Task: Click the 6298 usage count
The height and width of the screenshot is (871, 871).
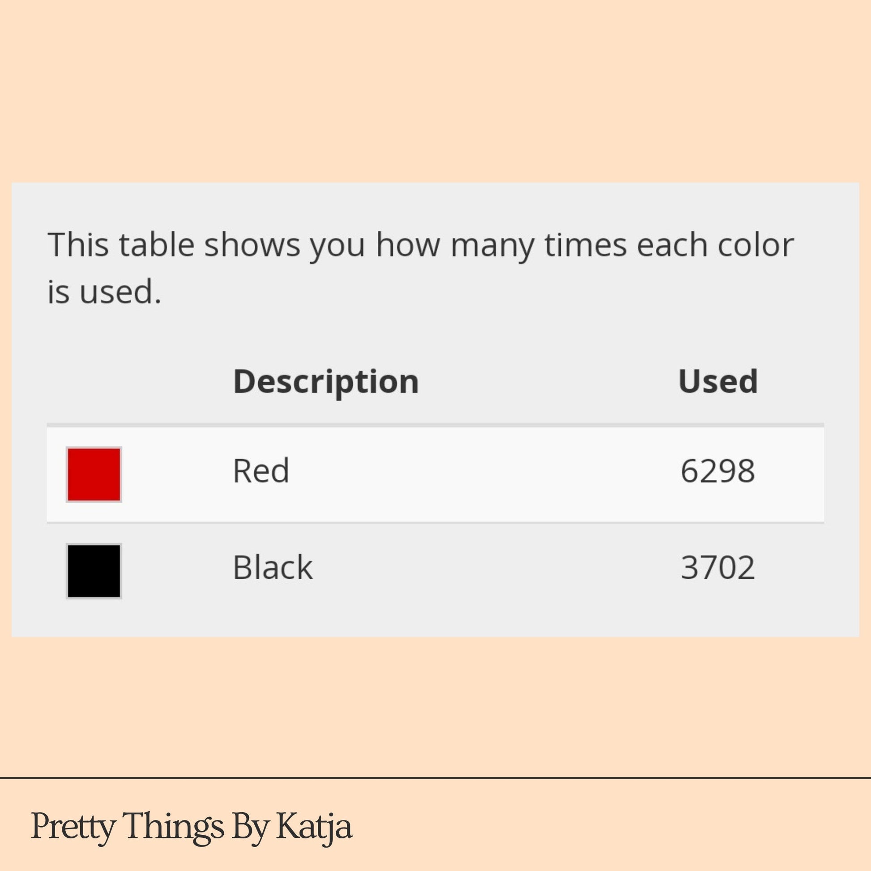Action: pos(718,471)
